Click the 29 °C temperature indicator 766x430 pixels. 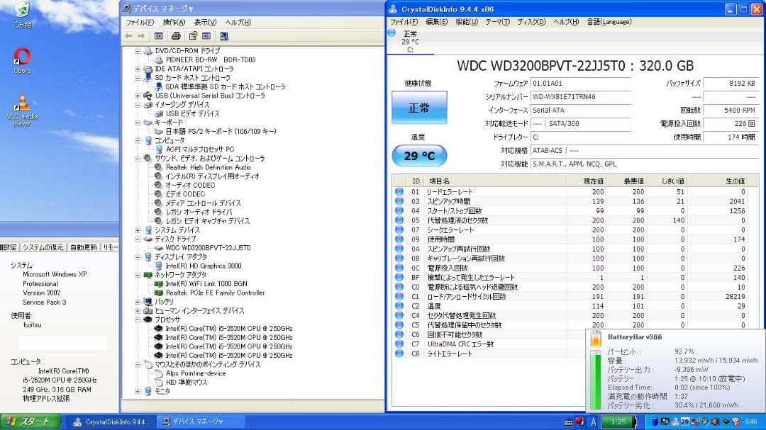point(419,155)
